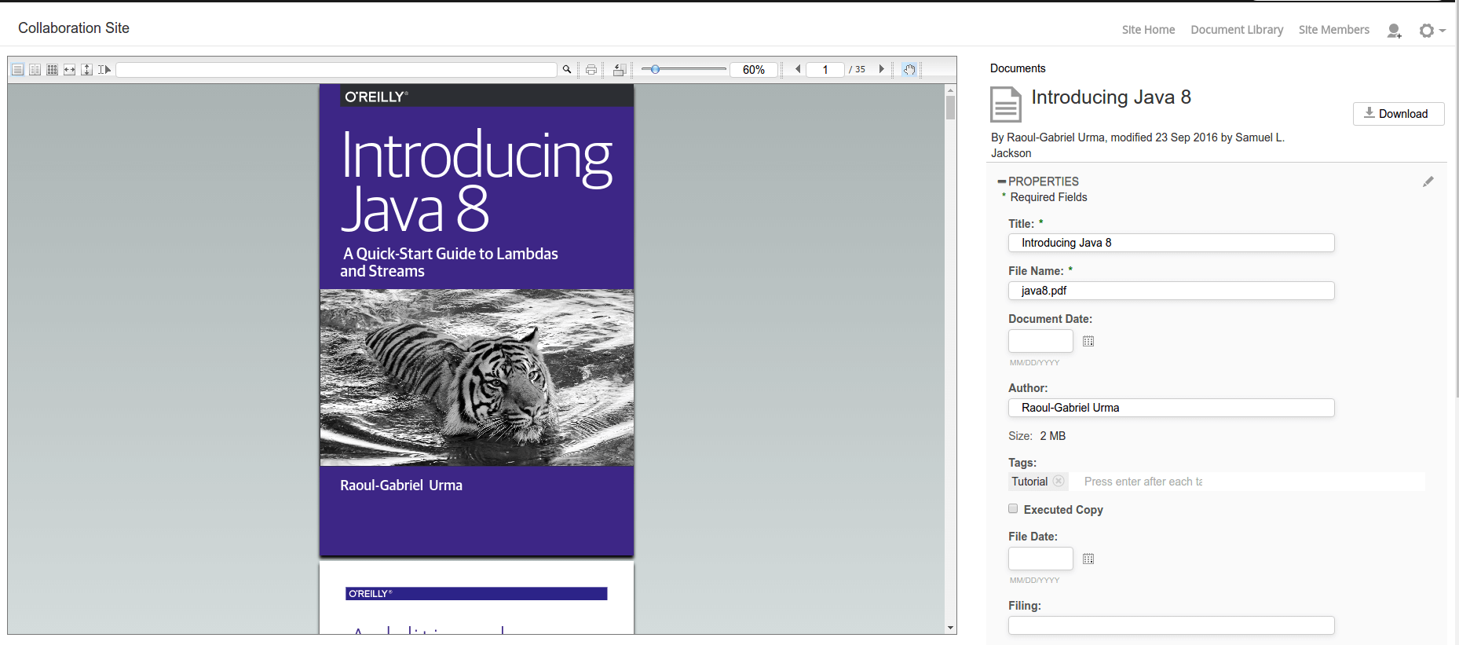Click the zoom slider handle
Screen dimensions: 1459x645
[655, 69]
